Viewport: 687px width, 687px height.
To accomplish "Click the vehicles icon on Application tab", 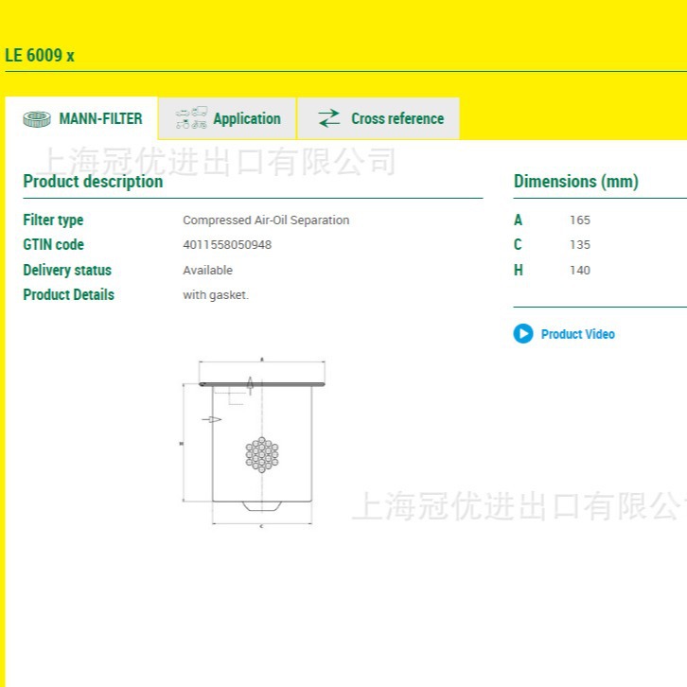I will click(191, 117).
